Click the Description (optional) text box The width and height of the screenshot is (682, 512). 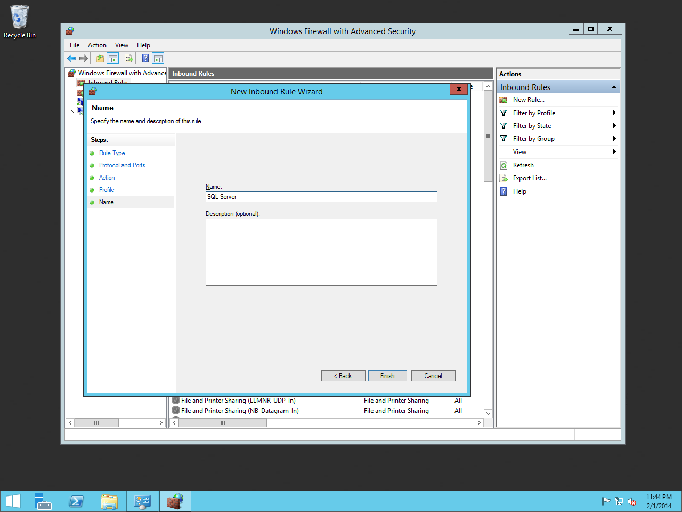[321, 252]
